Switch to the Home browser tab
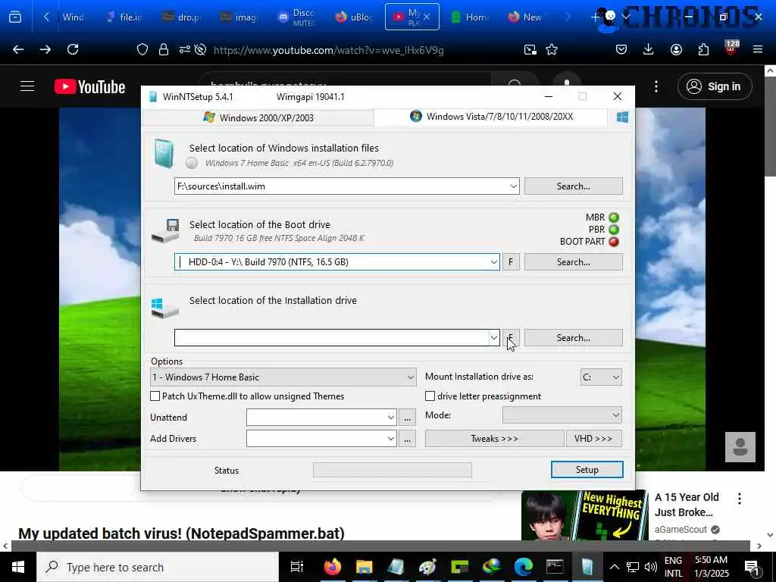 click(x=469, y=17)
